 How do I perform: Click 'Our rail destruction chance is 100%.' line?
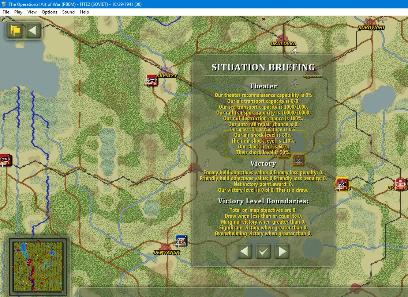point(263,119)
